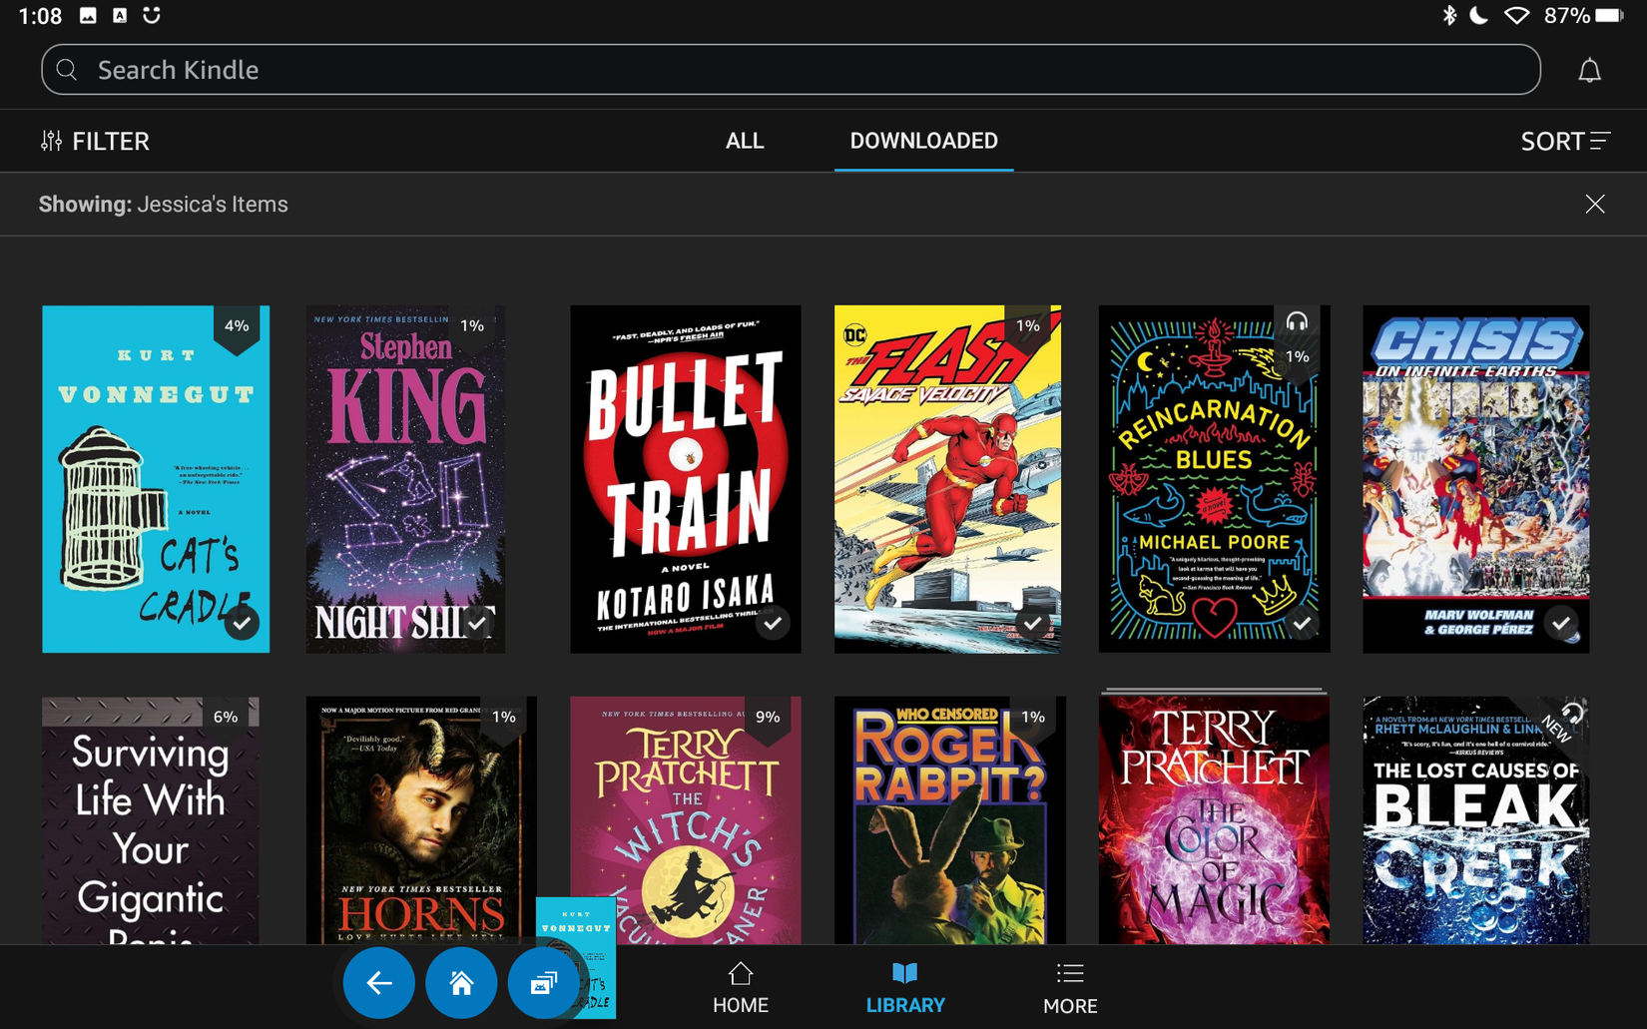Open the More menu tab
The width and height of the screenshot is (1647, 1029).
tap(1070, 988)
